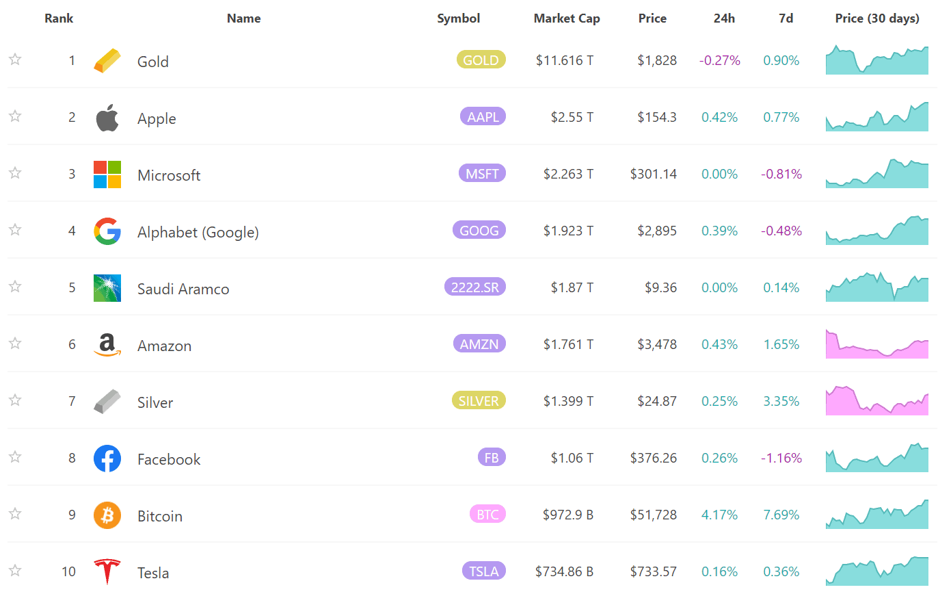Click Tesla's market cap $734.86 B

click(565, 571)
